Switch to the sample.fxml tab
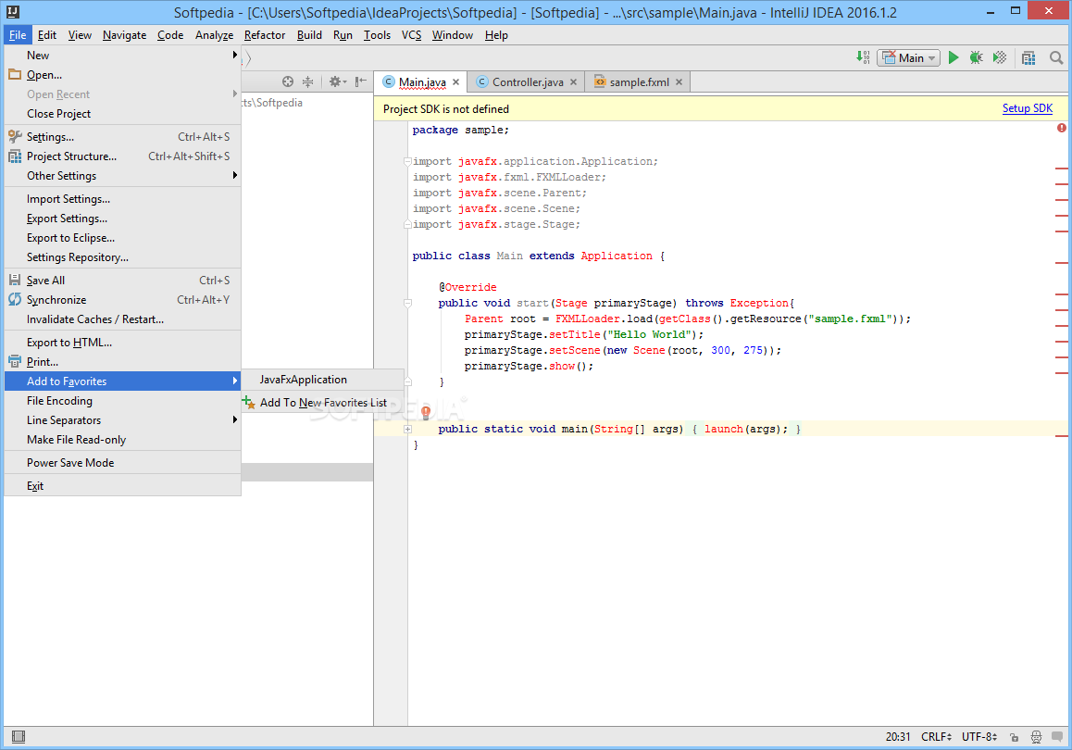1072x750 pixels. coord(639,82)
